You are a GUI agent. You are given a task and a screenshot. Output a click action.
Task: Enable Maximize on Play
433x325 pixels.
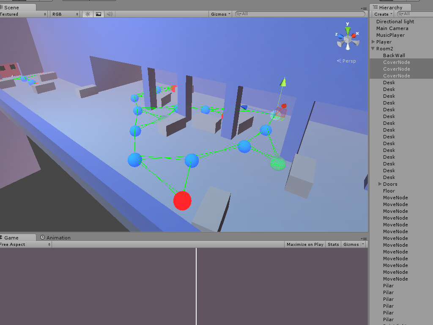pos(305,244)
